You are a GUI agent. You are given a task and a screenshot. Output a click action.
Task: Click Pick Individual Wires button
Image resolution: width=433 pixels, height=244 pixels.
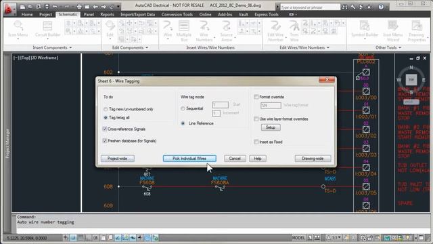pos(189,159)
